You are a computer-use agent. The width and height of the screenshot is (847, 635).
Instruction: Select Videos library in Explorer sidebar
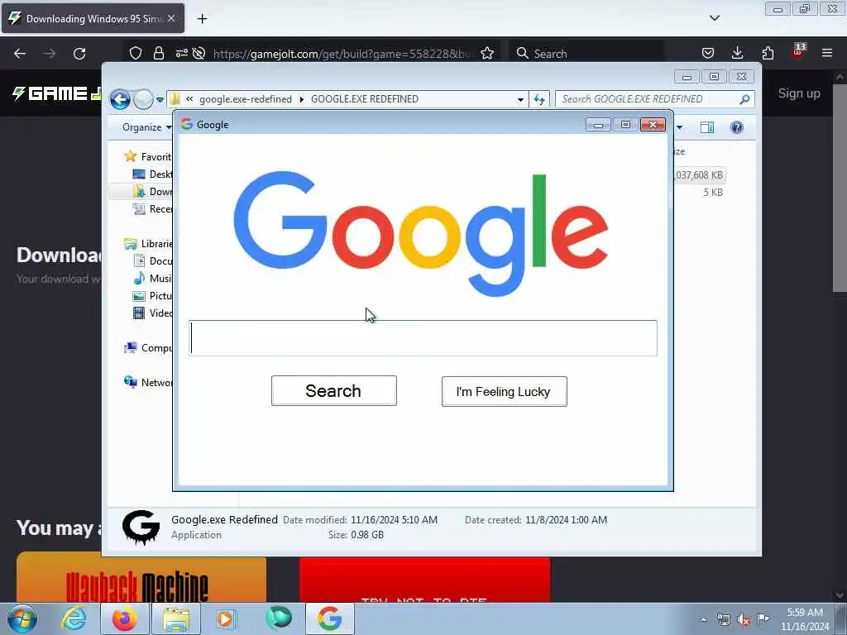click(152, 313)
